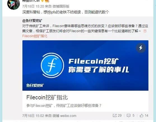This screenshot has height=122, width=156.
Task: Click the repost icon with 29
Action: pos(115,116)
